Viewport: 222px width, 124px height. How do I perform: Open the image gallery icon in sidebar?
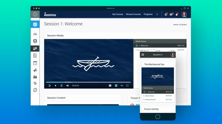[35, 90]
